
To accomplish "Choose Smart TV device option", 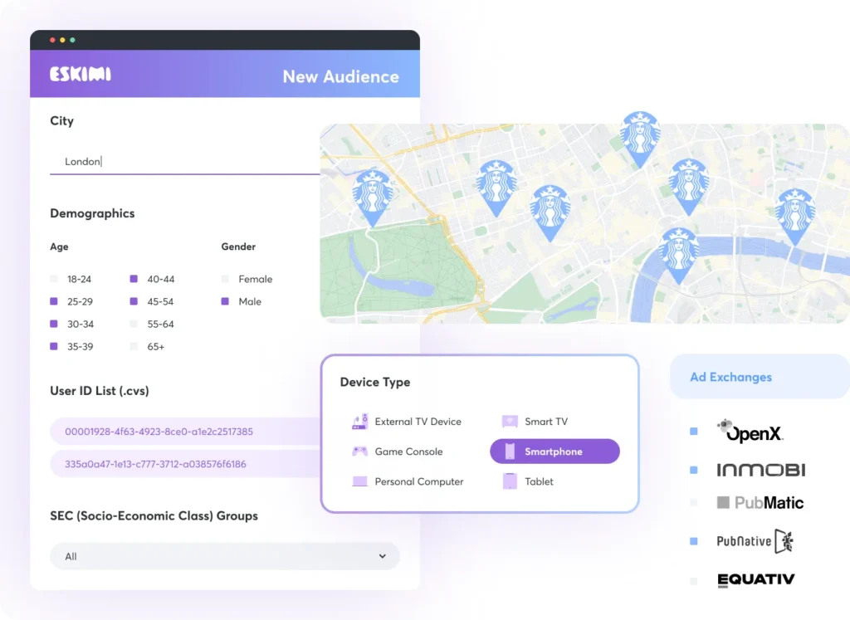I will [x=535, y=421].
